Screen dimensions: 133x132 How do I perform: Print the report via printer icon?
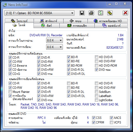pos(91,13)
